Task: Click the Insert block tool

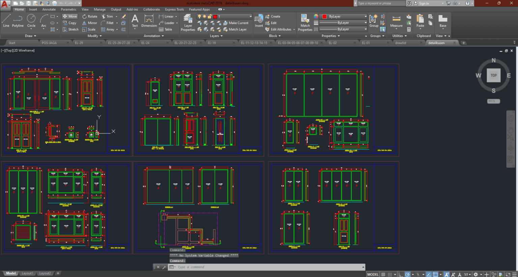Action: tap(259, 21)
